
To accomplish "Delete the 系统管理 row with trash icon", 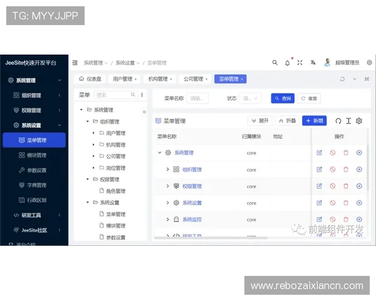I will tap(346, 152).
